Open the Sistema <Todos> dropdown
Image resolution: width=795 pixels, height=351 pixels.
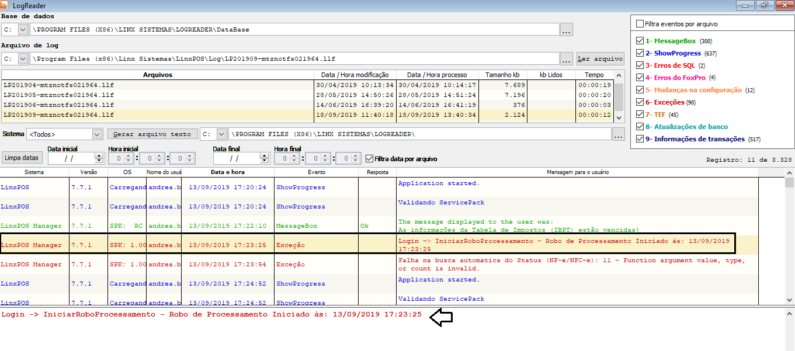pos(98,135)
